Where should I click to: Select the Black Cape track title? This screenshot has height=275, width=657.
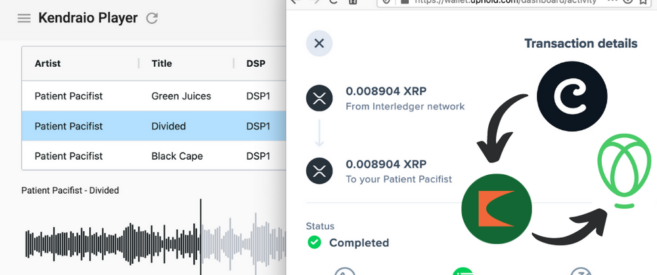(x=177, y=156)
